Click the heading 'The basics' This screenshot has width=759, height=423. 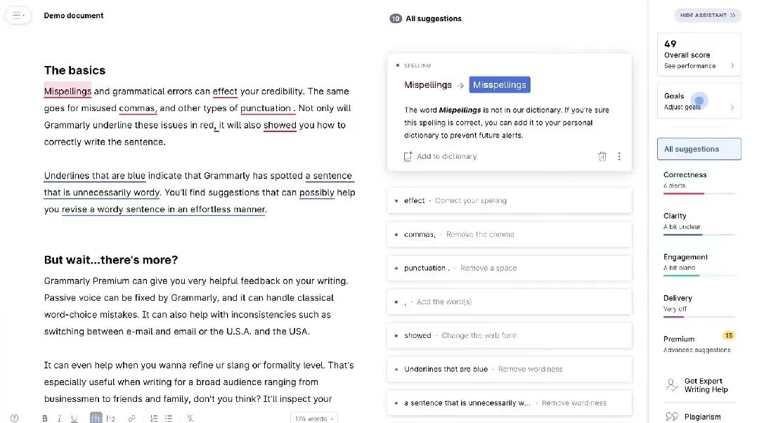point(74,70)
